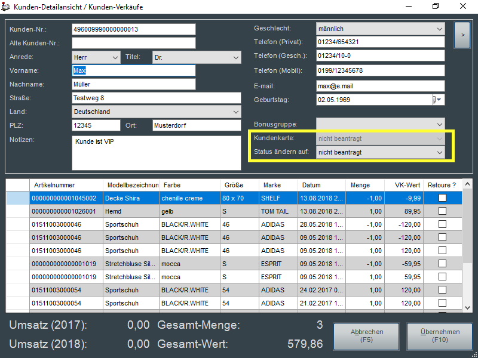Tick Retoure checkbox for Decke Shira row
478x358 pixels.
coord(443,197)
